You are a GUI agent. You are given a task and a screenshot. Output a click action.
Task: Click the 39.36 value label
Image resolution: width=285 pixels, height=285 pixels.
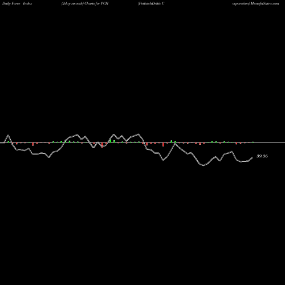pyautogui.click(x=262, y=156)
